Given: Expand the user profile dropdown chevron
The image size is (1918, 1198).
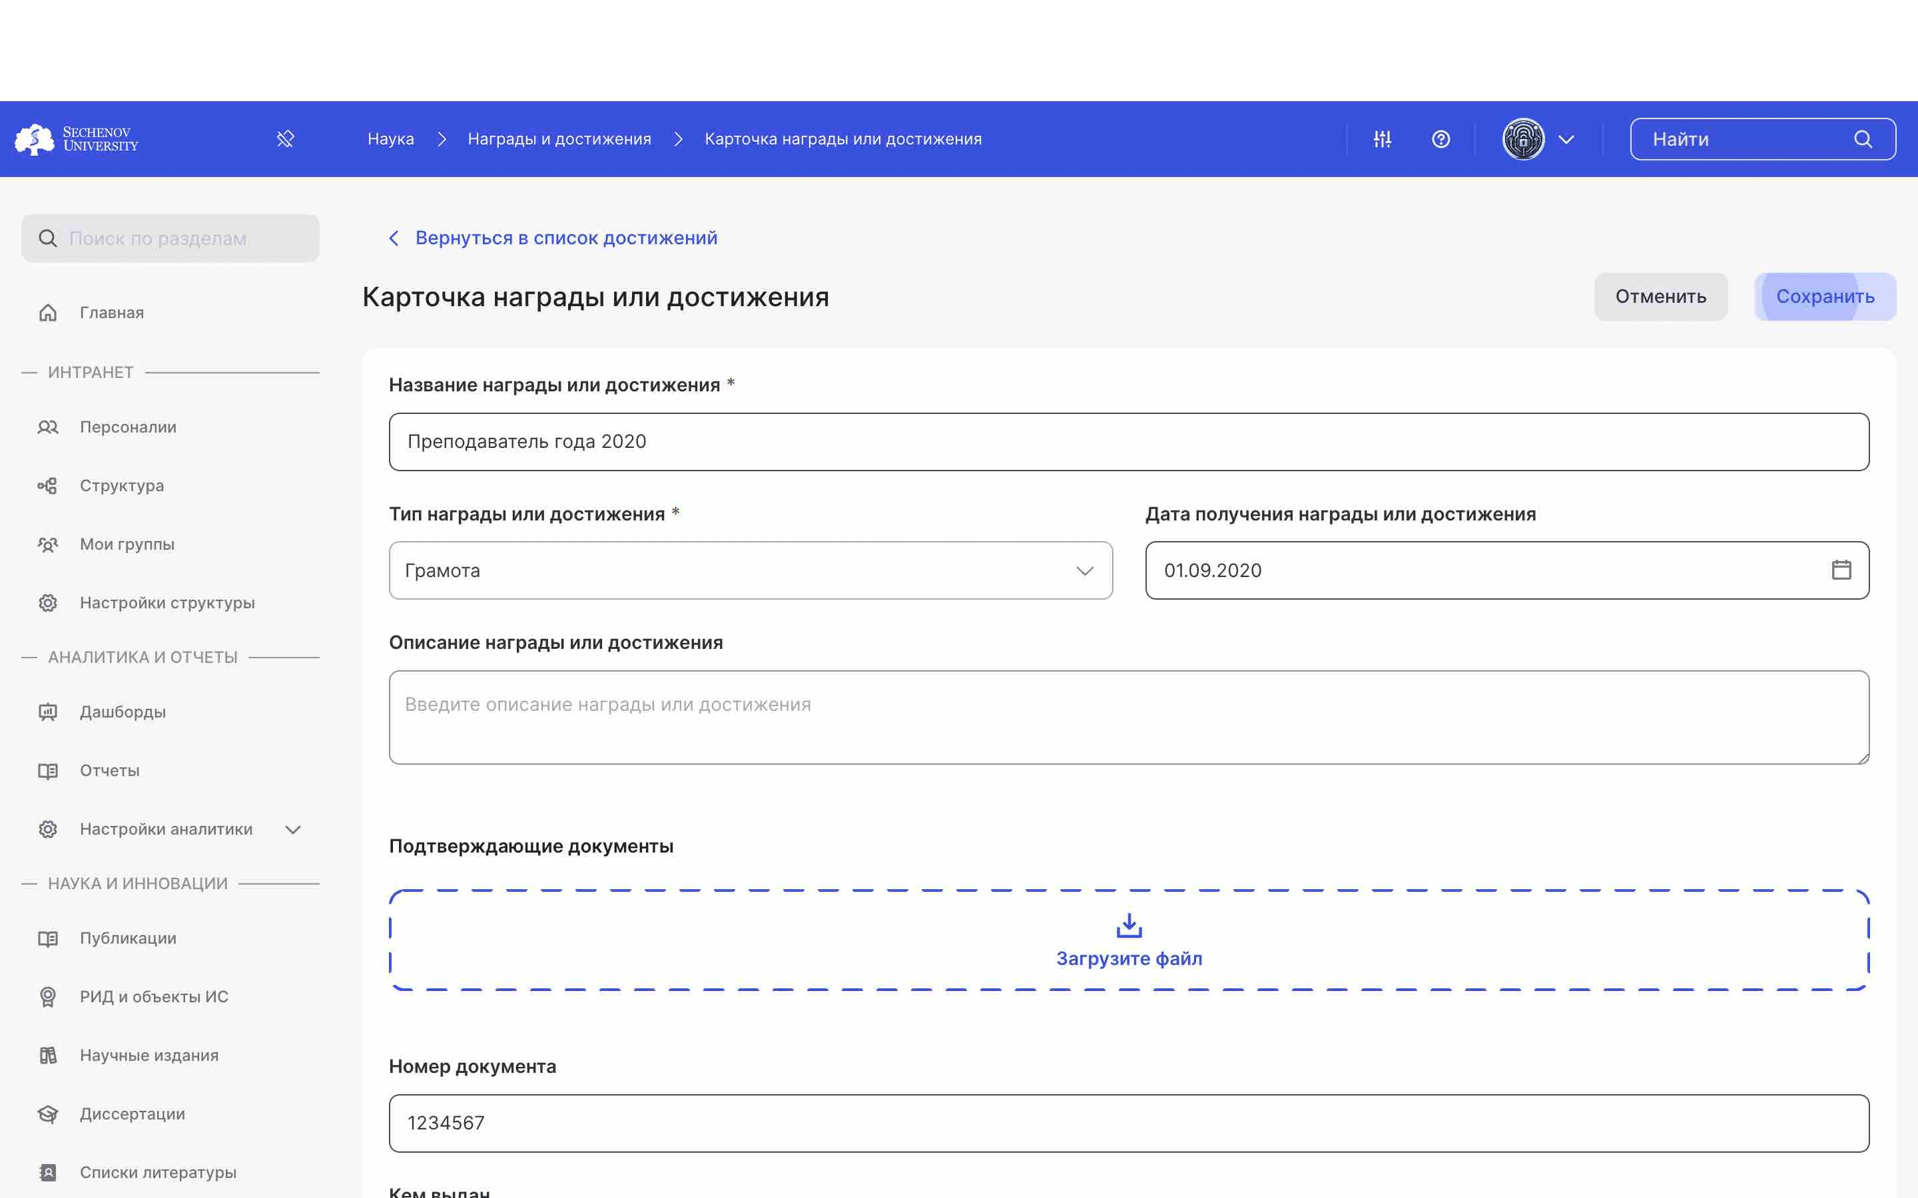Looking at the screenshot, I should 1566,140.
